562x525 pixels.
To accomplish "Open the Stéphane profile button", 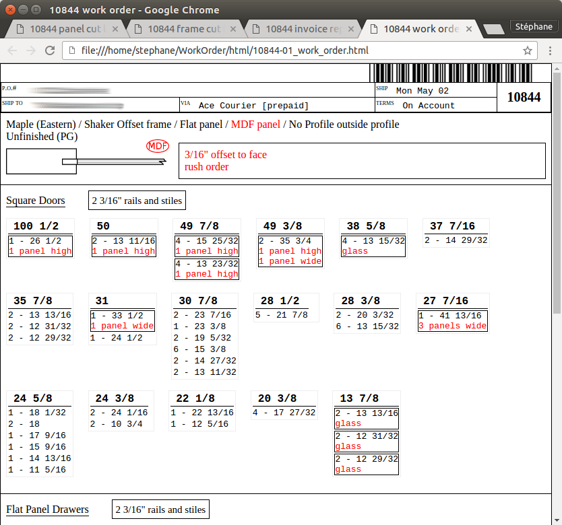I will [534, 27].
